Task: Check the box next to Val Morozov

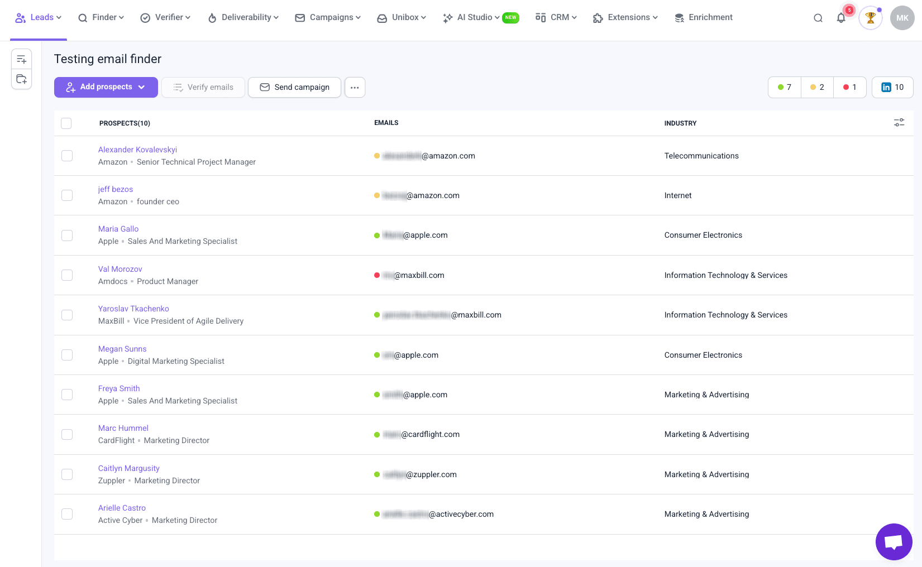Action: (67, 275)
